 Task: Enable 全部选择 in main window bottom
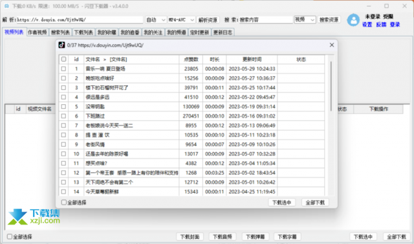click(10, 236)
